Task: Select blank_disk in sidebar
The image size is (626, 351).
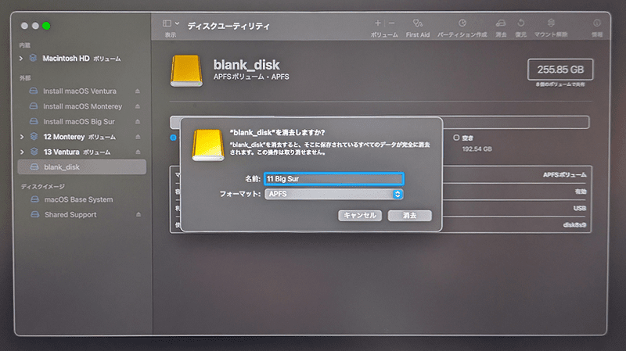Action: 82,167
